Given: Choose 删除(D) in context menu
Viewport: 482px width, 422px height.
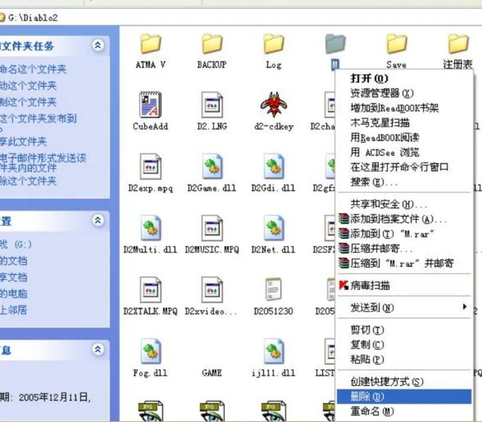Looking at the screenshot, I should (404, 397).
